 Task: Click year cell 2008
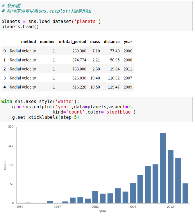click(x=128, y=60)
